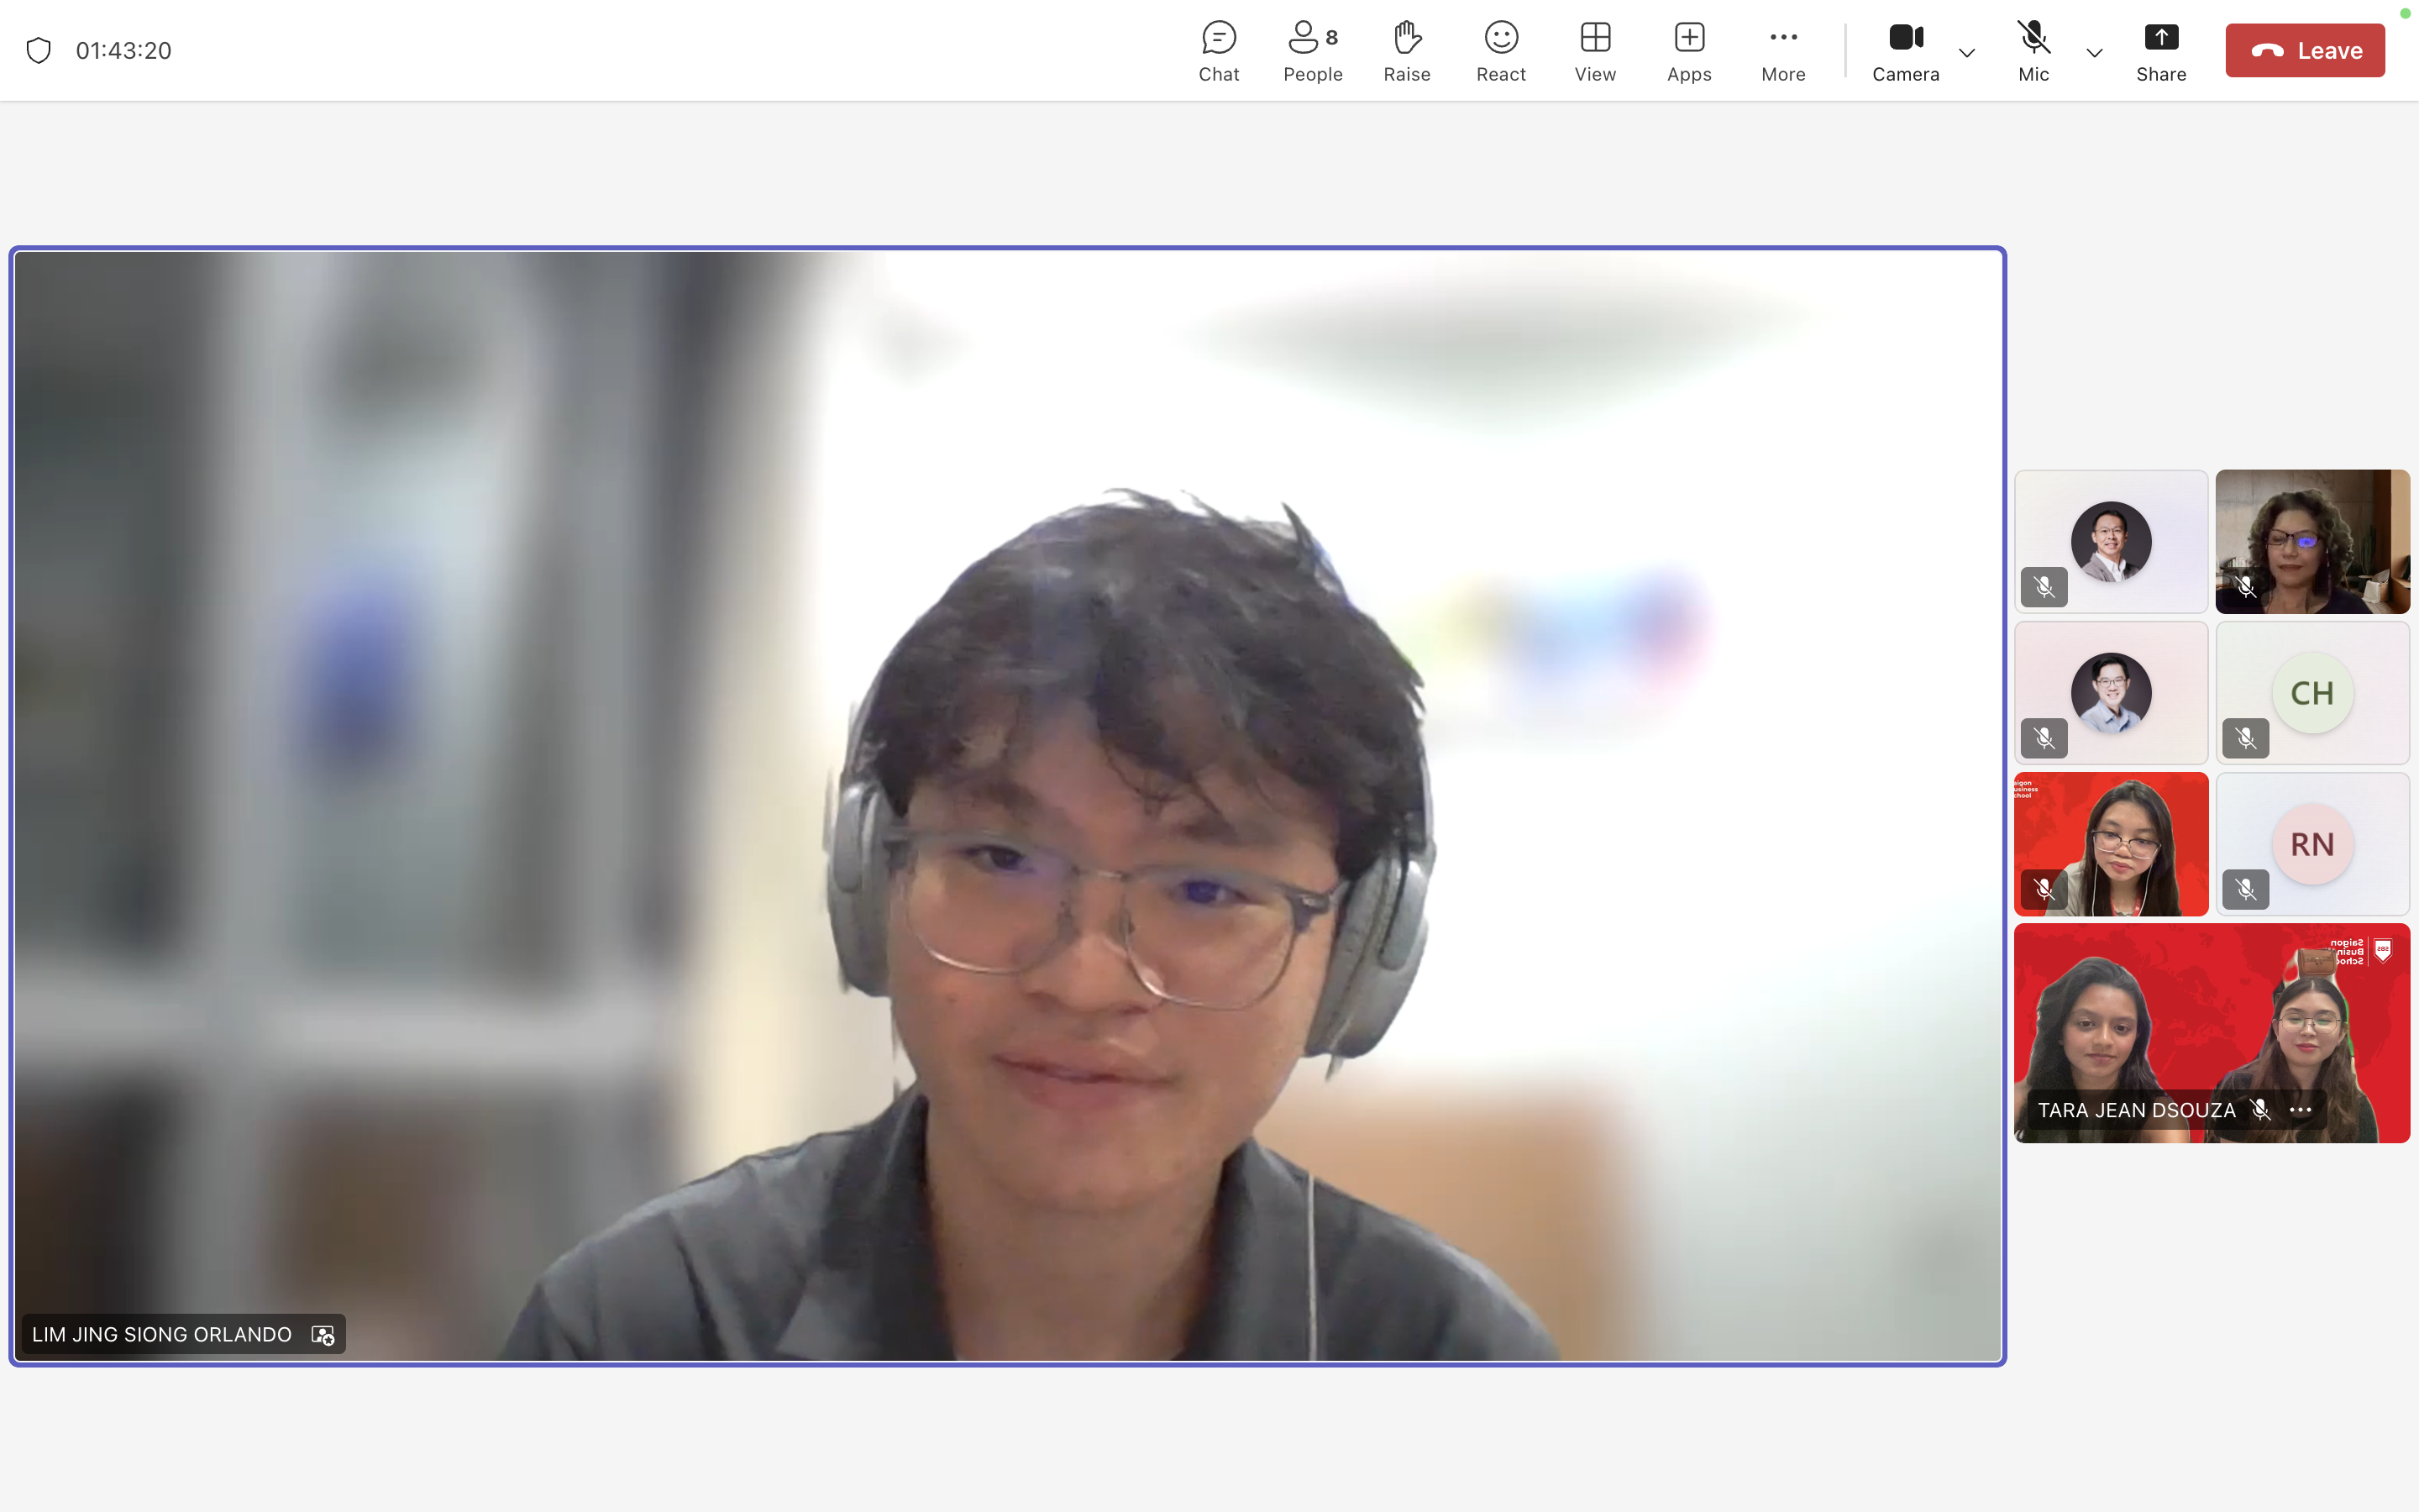Click the spotlight icon beside Orlando's name
This screenshot has height=1512, width=2419.
click(323, 1335)
